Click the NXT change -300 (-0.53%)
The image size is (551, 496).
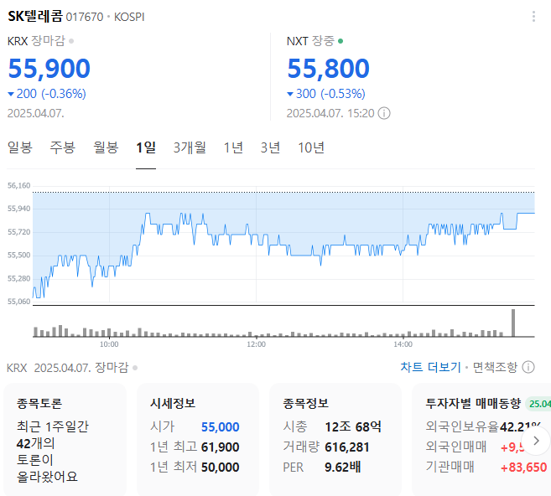[x=326, y=94]
